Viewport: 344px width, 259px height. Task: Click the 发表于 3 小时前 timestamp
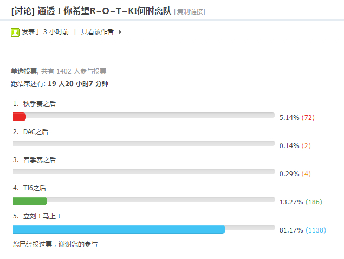(x=45, y=32)
